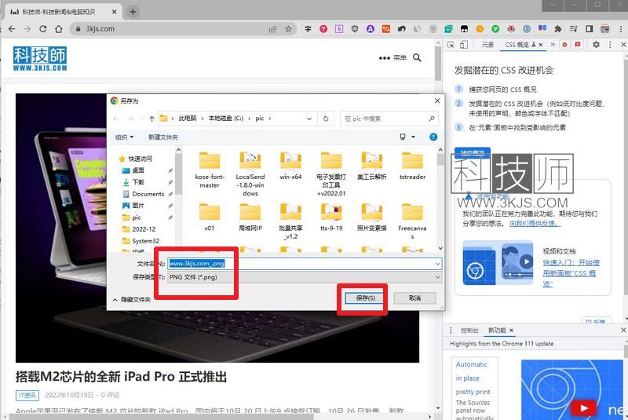Select the tts-9-19 folder

click(x=331, y=217)
